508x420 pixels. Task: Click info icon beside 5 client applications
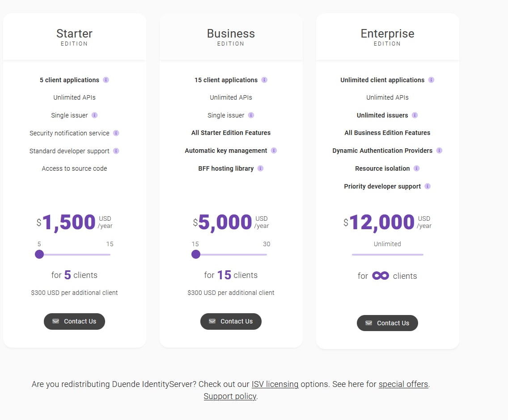point(106,80)
